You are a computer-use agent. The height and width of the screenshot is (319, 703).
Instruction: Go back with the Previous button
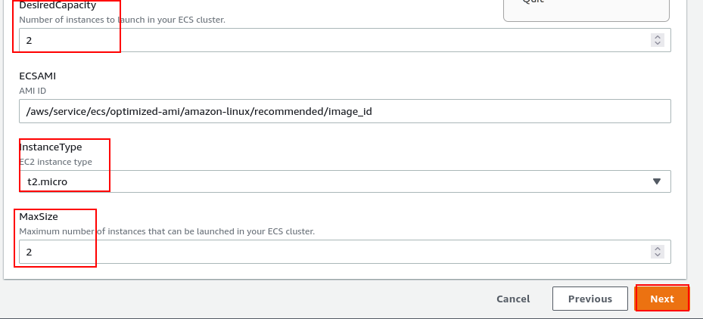(589, 299)
